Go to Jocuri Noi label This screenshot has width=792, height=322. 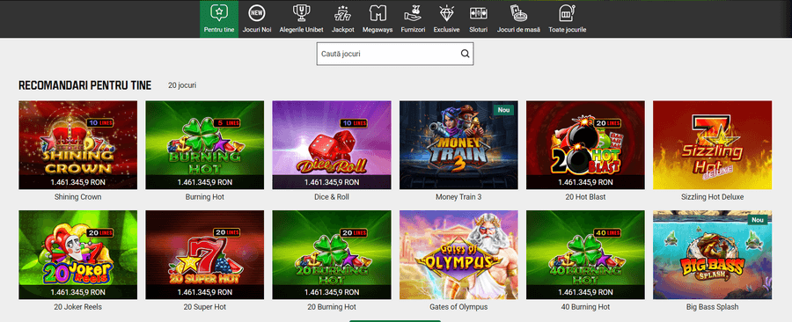click(257, 30)
